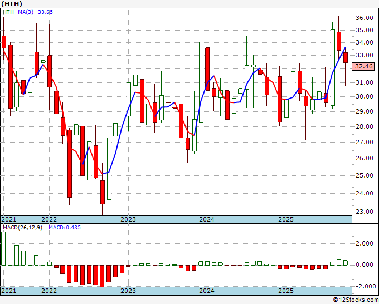Click the 35.00 price axis label
Screen dimensions: 379x304
tap(365, 31)
